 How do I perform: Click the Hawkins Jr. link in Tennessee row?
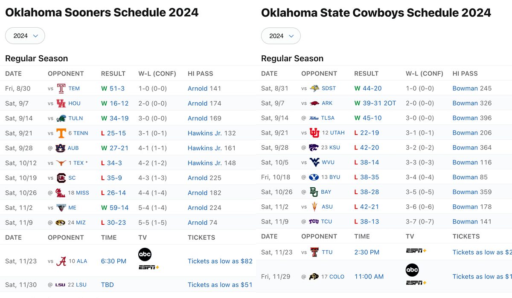205,133
